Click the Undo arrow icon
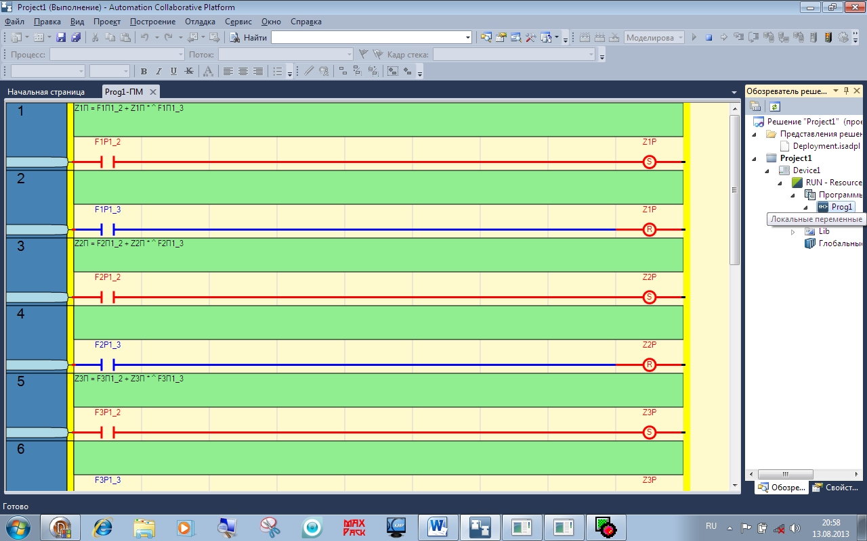 click(145, 38)
